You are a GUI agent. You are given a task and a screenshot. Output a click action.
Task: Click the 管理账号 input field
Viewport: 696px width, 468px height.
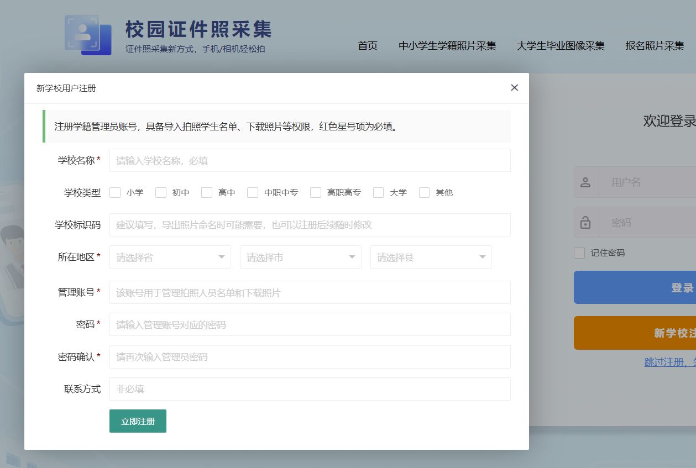(x=310, y=293)
